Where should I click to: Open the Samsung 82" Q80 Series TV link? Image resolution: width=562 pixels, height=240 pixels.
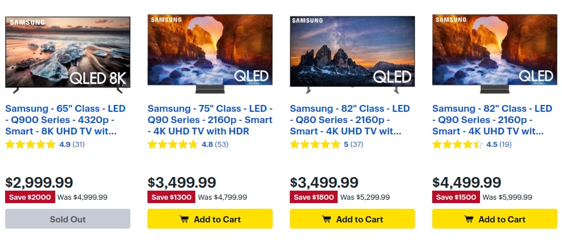click(350, 120)
